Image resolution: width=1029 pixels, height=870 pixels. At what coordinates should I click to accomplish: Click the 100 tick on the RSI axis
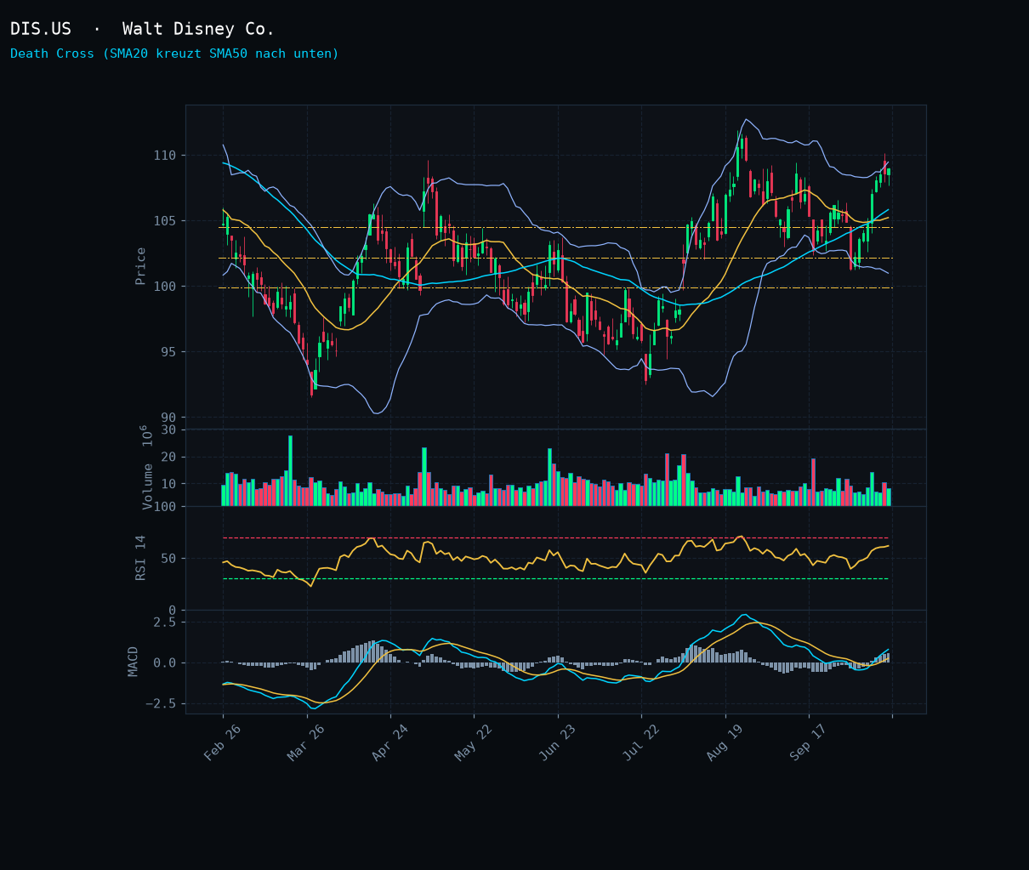(x=165, y=507)
